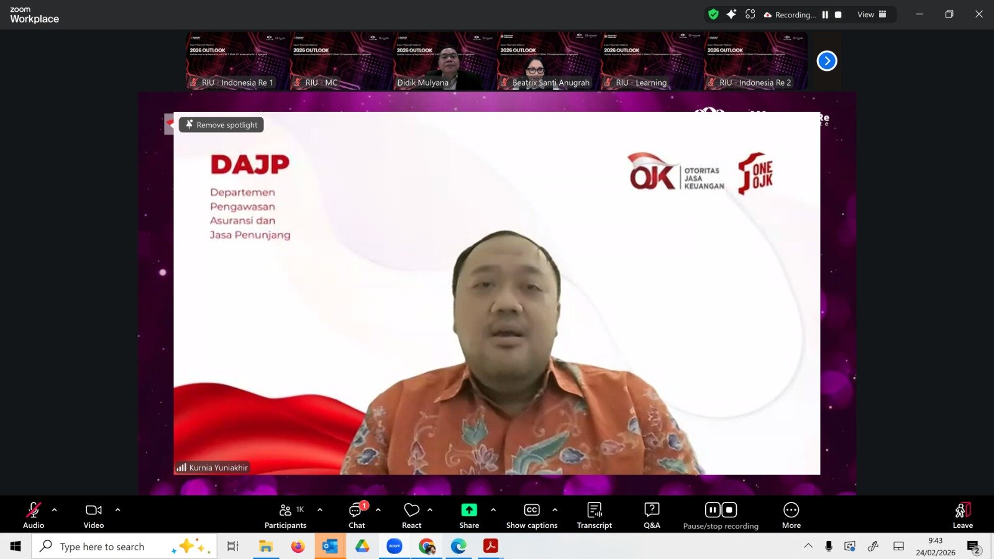
Task: Show next participants with blue arrow
Action: coord(827,61)
